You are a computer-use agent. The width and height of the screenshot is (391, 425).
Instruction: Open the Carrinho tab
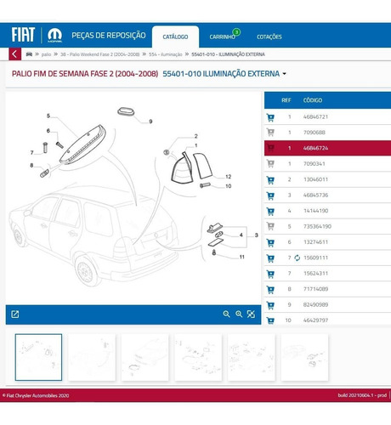pyautogui.click(x=223, y=37)
